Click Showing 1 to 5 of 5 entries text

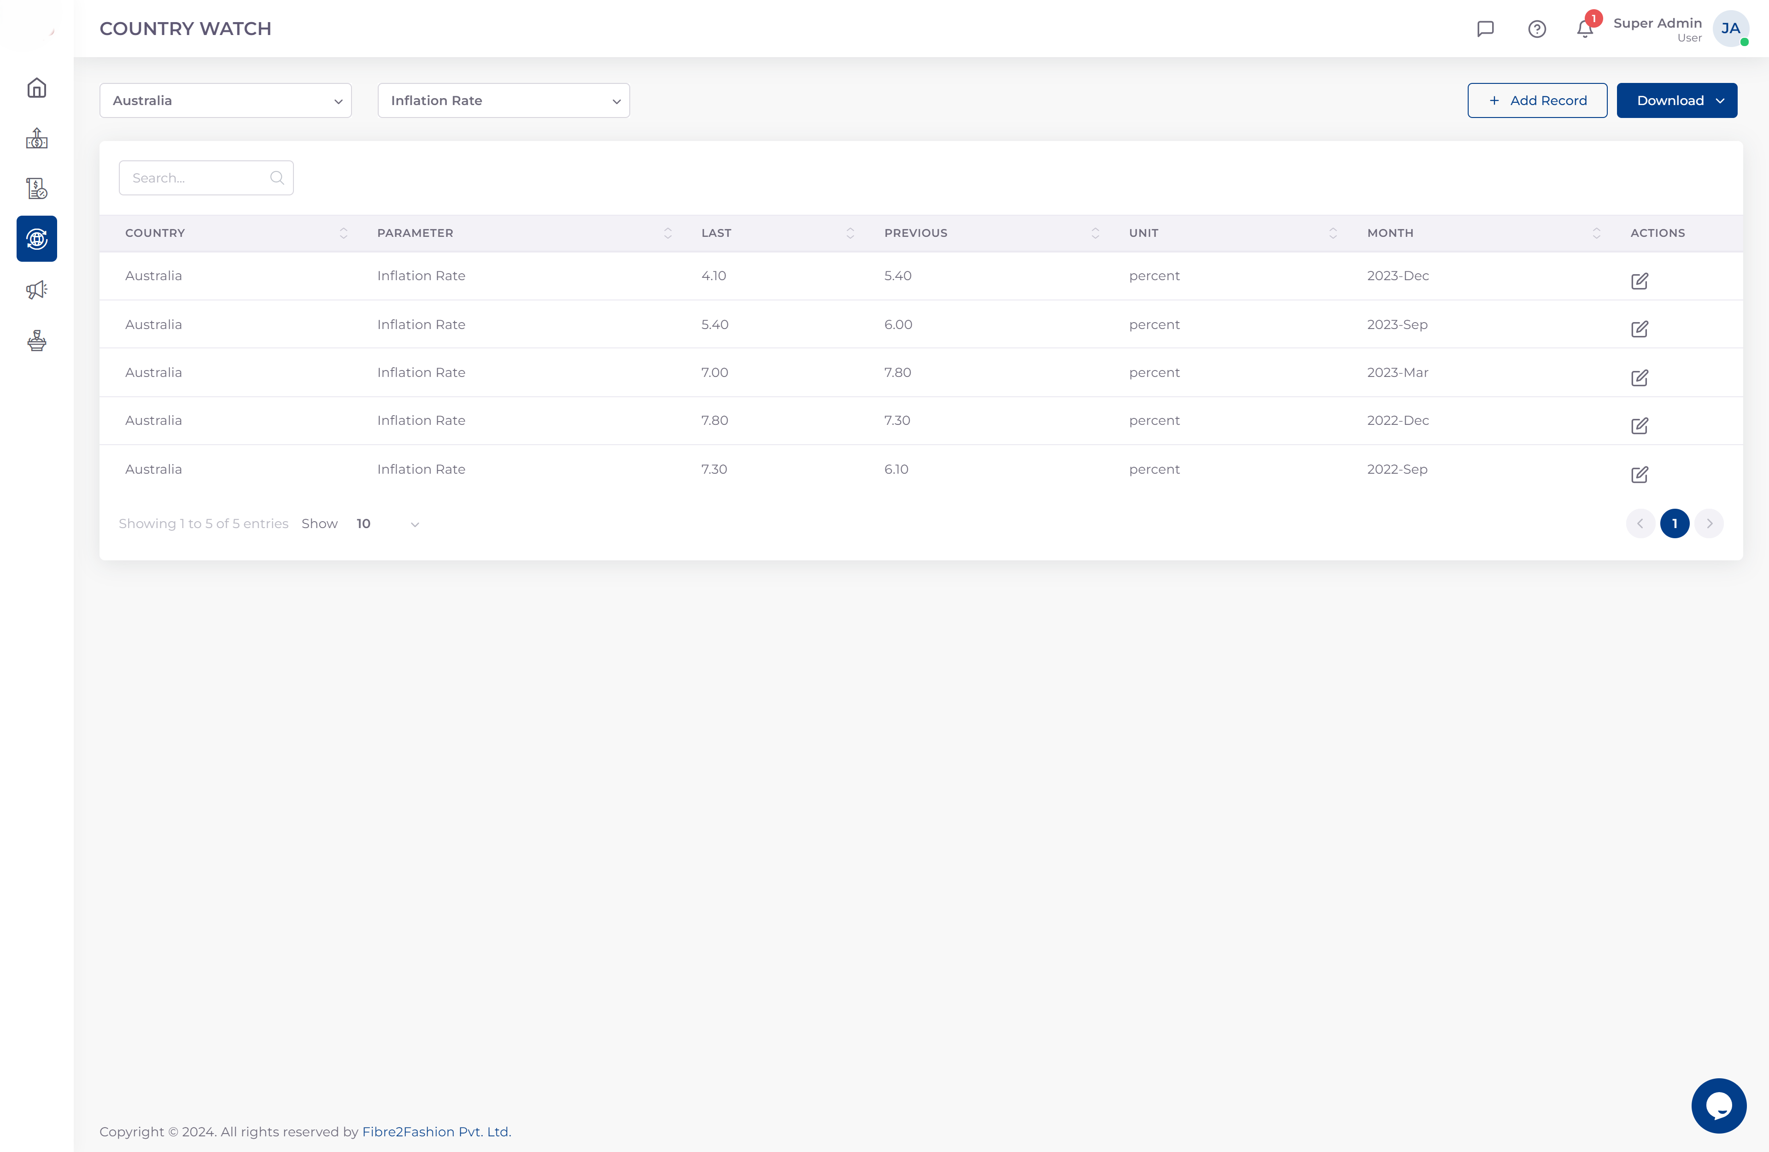point(204,523)
